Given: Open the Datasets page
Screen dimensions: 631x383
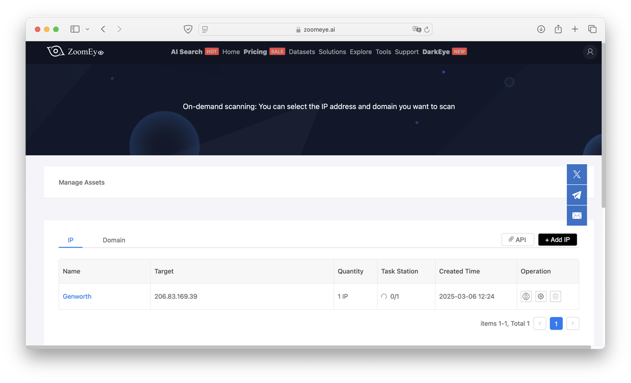Looking at the screenshot, I should [x=302, y=52].
